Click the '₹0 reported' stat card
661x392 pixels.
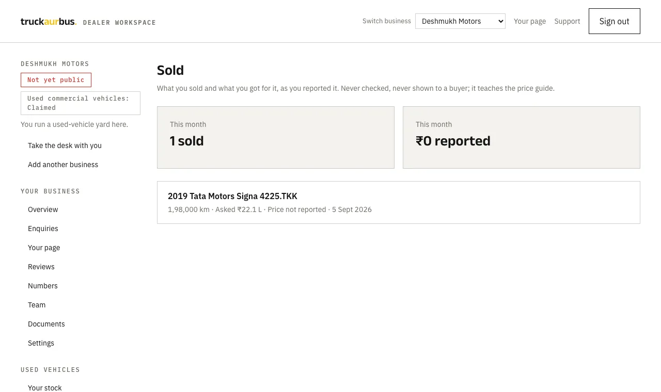[x=522, y=137]
